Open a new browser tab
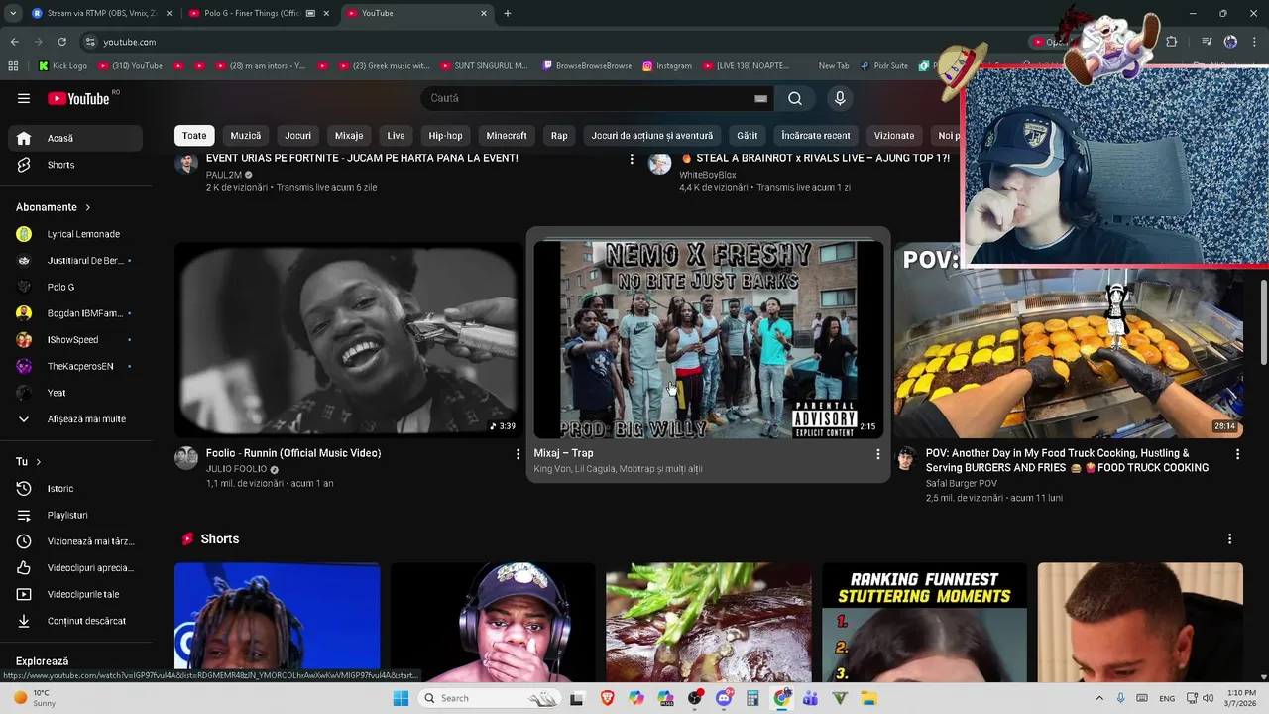Viewport: 1269px width, 714px height. click(x=508, y=13)
